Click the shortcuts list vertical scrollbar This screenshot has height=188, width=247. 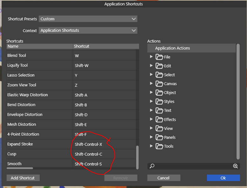tap(137, 157)
